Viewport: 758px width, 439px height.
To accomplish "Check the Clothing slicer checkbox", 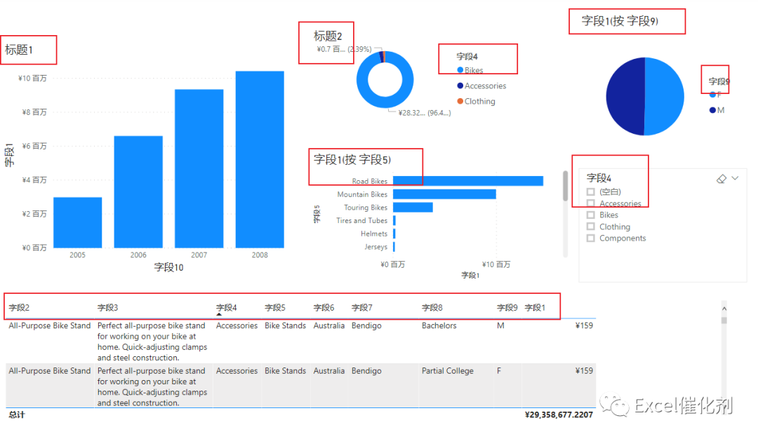I will pyautogui.click(x=590, y=227).
